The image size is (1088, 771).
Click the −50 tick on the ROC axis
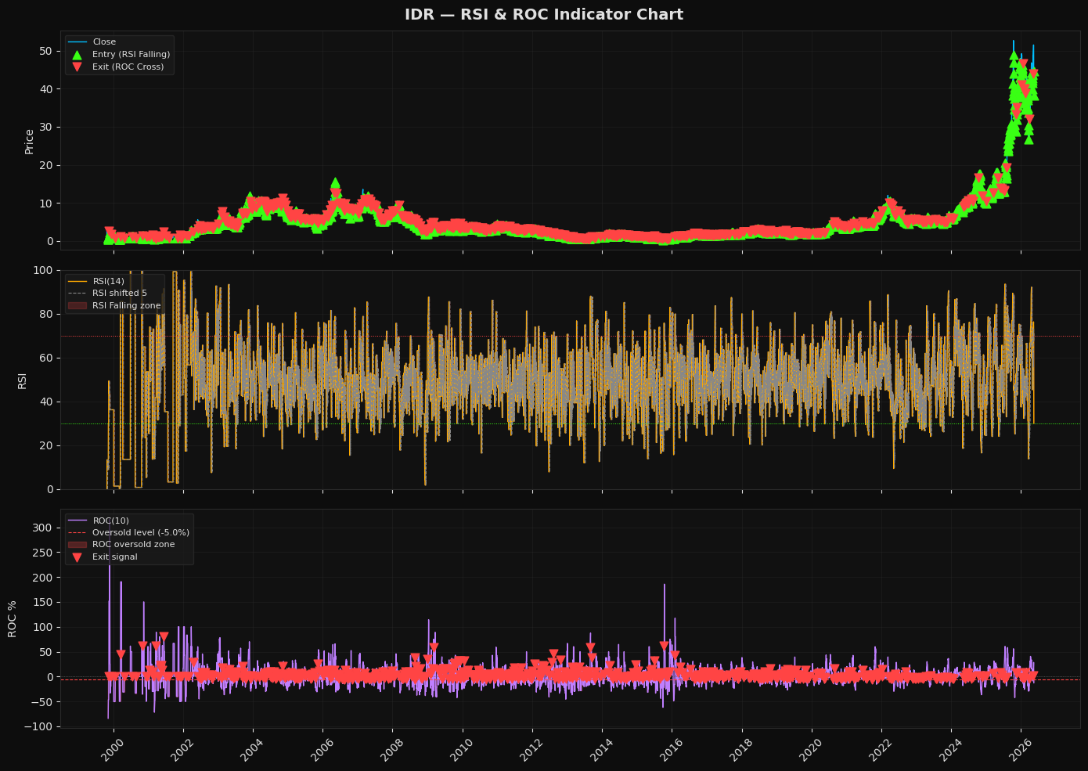(x=42, y=702)
